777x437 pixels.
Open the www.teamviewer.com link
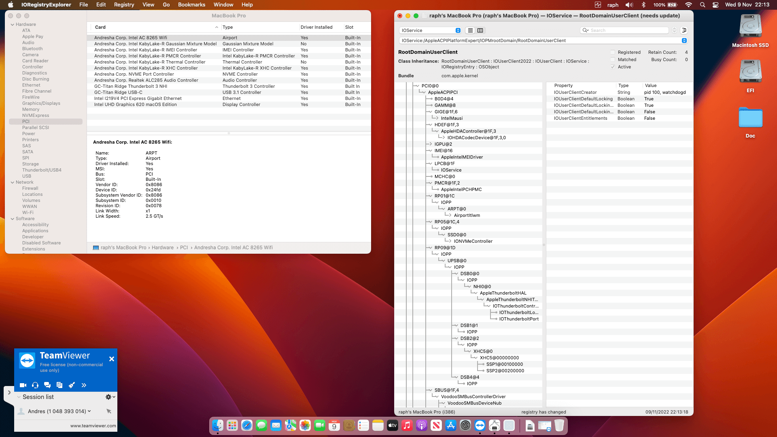[93, 426]
